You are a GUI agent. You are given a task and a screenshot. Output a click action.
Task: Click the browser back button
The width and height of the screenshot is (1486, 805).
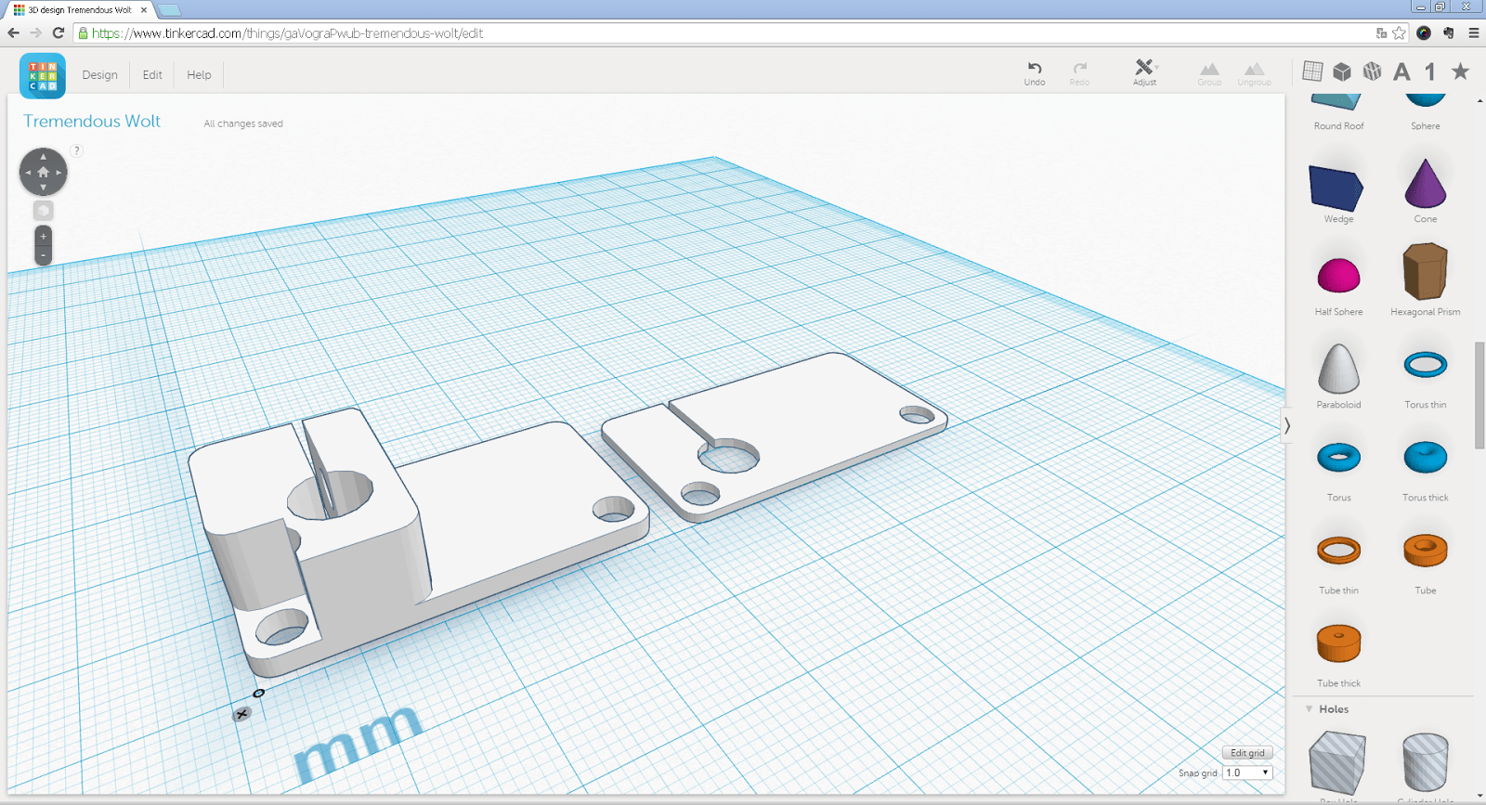13,32
